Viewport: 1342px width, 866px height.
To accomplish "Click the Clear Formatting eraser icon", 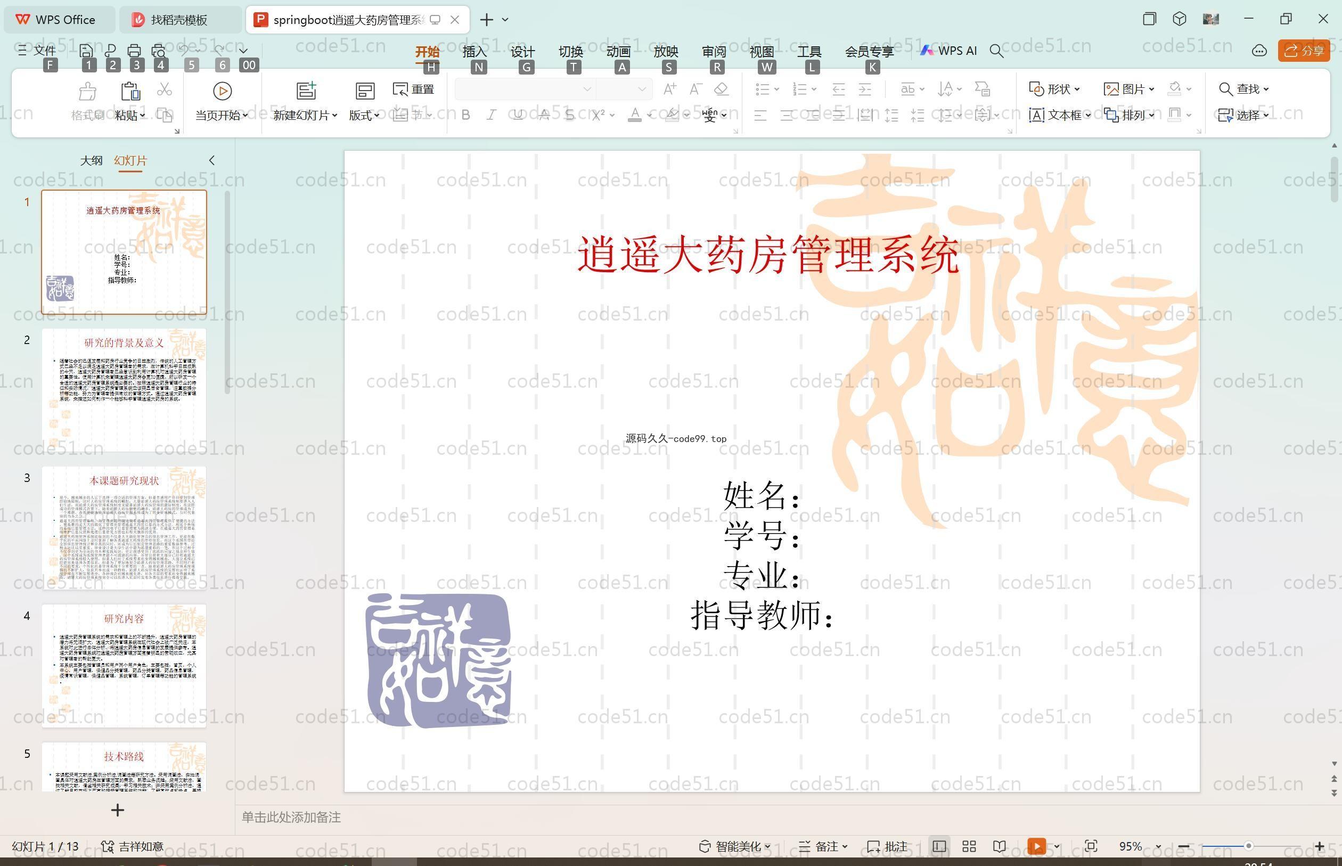I will tap(721, 89).
